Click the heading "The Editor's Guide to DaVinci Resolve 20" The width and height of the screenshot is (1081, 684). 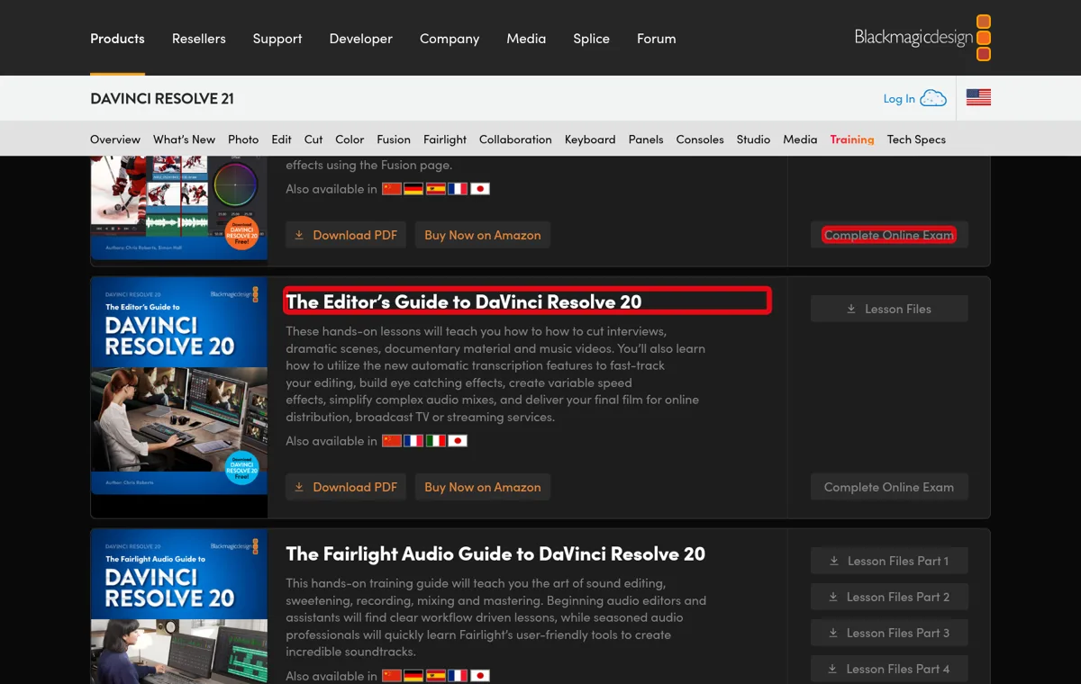coord(464,301)
